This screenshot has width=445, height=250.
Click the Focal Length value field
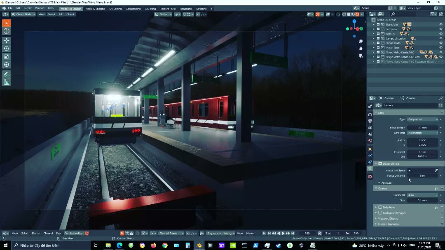point(423,128)
